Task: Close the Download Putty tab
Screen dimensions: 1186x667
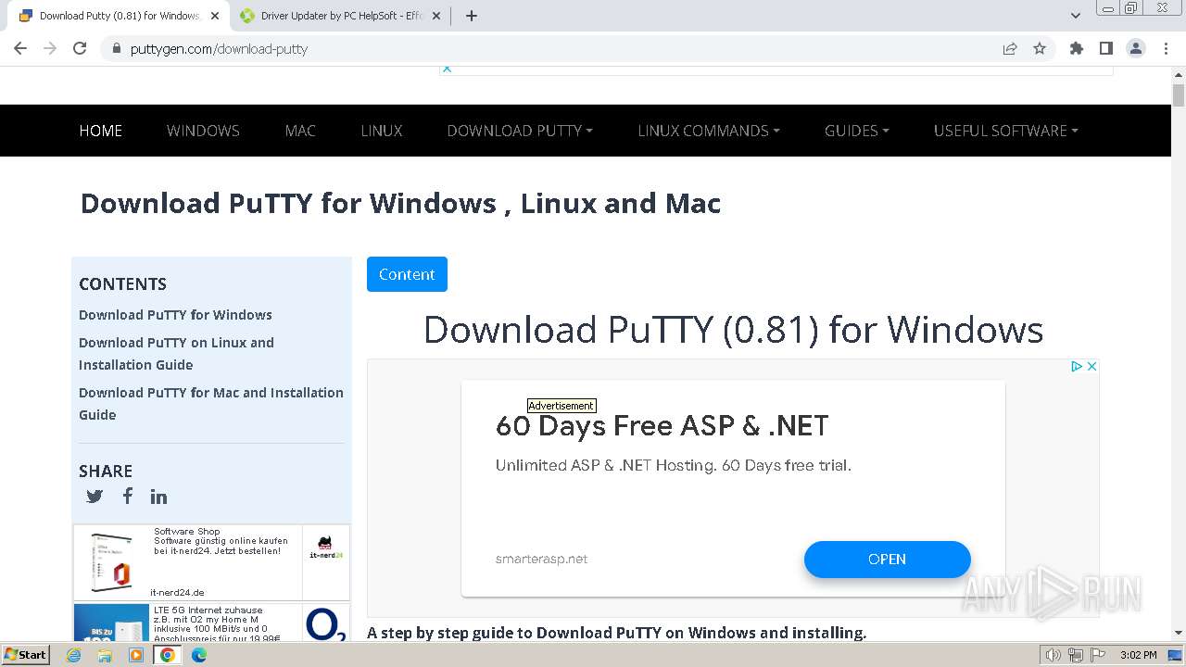Action: pyautogui.click(x=215, y=16)
